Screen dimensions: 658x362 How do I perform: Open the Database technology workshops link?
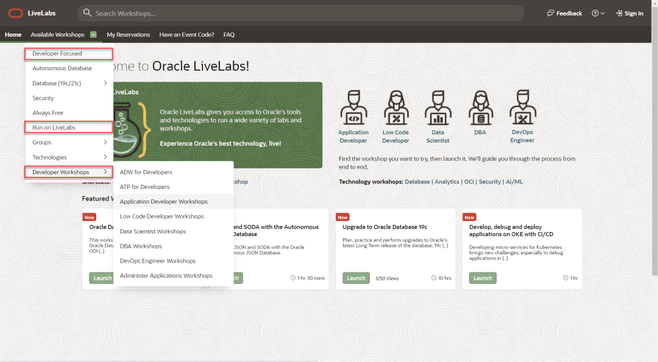tap(417, 182)
